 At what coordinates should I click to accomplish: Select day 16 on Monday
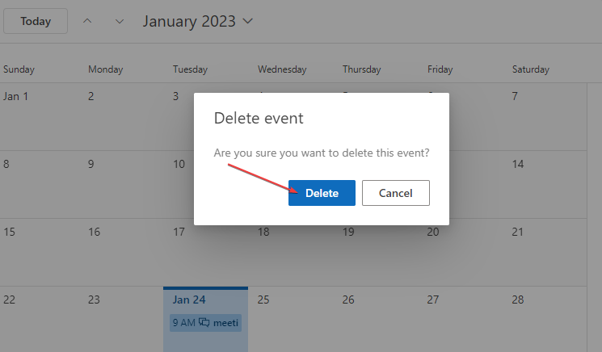[94, 232]
